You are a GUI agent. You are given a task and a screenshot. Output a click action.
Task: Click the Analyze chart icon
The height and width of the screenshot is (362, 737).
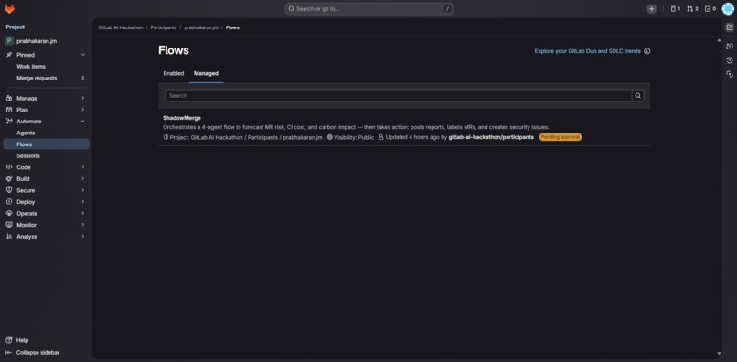tap(9, 237)
